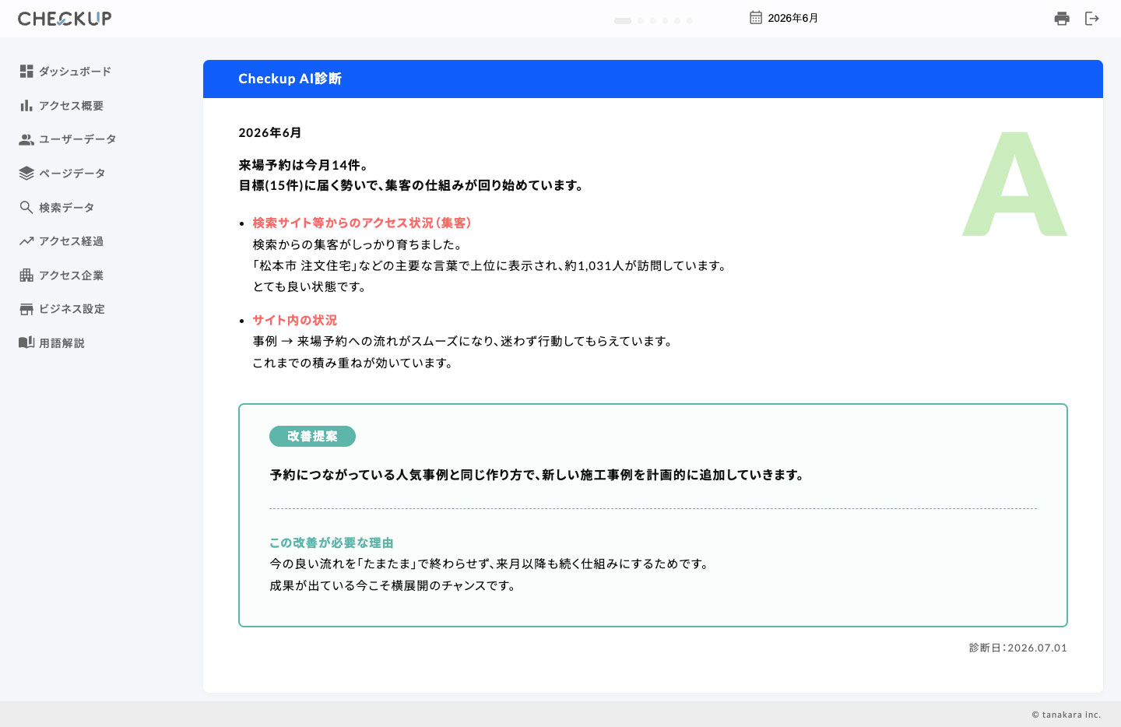Select ページデータ in the sidebar

coord(72,174)
